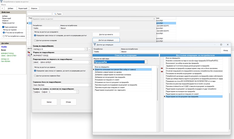Open the ОФИС - ОВЧА КУПЕЛ division dropdown
Image resolution: width=234 pixels, height=139 pixels.
pyautogui.click(x=90, y=62)
